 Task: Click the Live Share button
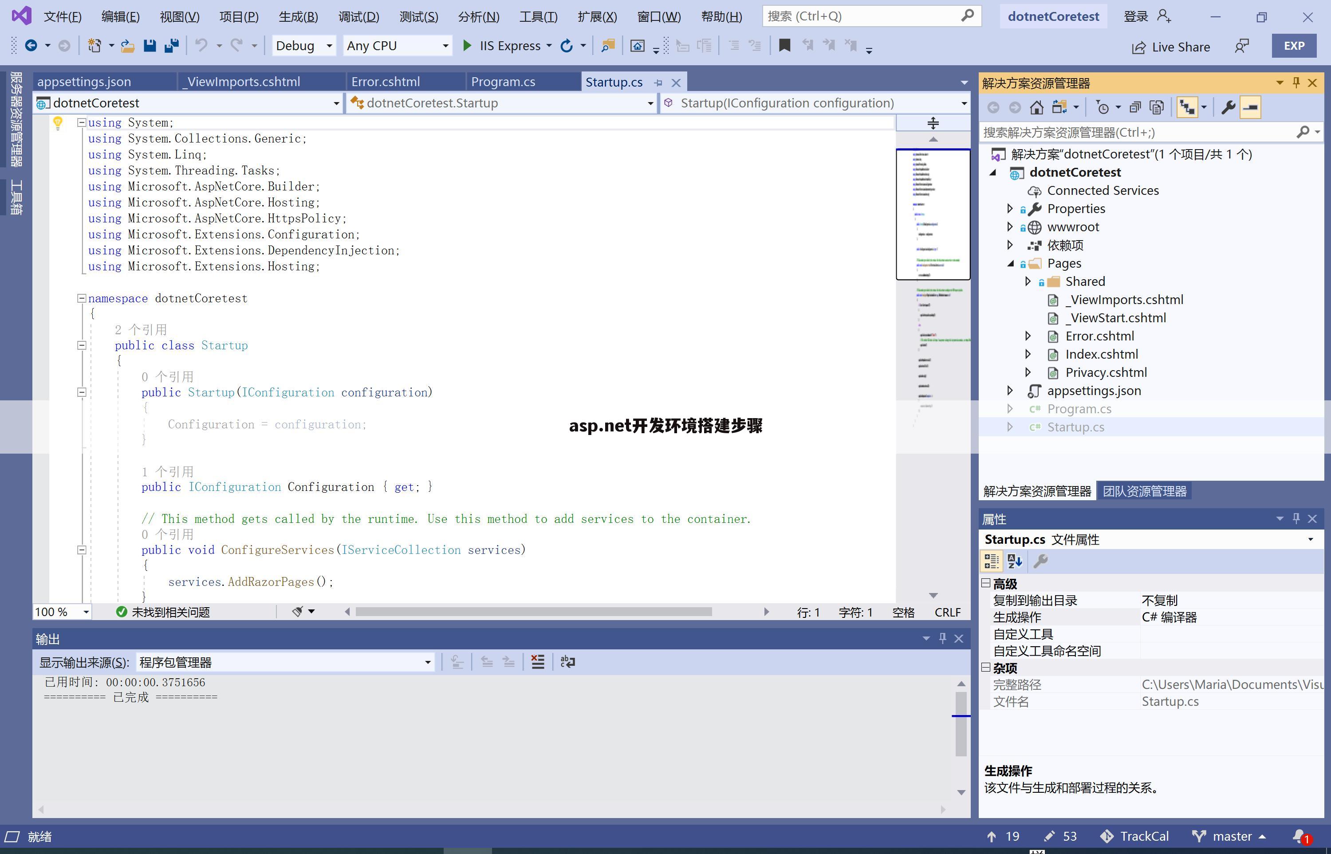click(1170, 47)
